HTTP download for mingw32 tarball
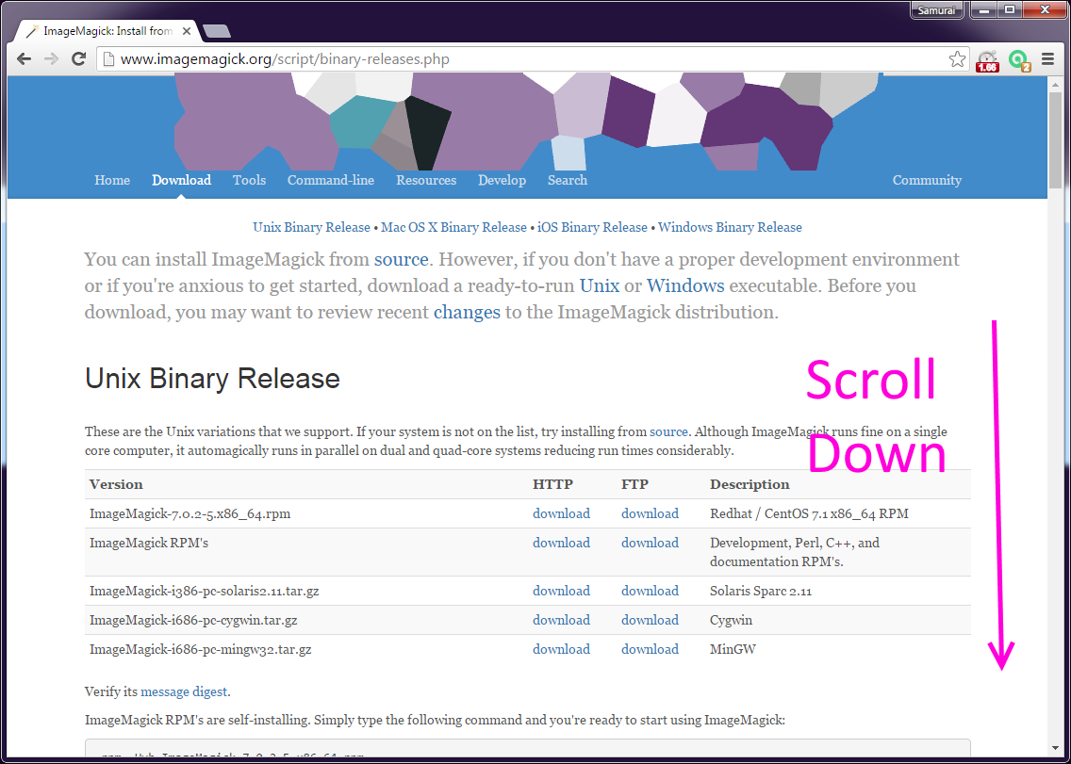This screenshot has height=764, width=1071. point(562,649)
